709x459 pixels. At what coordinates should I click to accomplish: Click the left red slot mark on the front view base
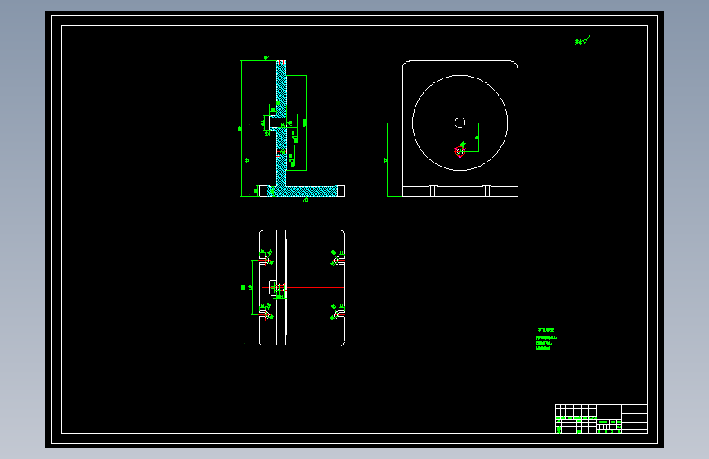click(433, 191)
